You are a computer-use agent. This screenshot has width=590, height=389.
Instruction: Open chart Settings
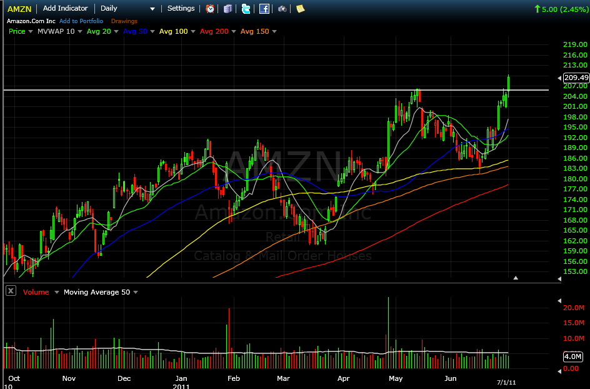pos(181,8)
